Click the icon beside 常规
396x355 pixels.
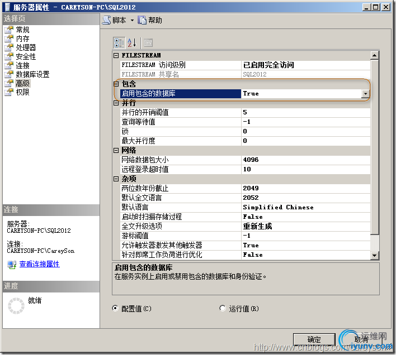(x=9, y=30)
